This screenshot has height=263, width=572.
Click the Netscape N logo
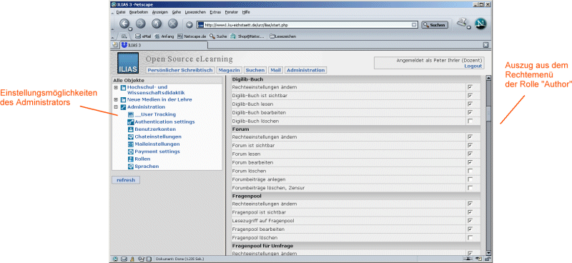[x=480, y=24]
